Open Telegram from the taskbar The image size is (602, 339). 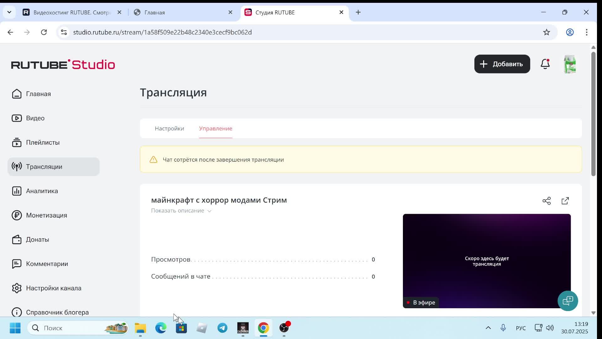click(222, 328)
